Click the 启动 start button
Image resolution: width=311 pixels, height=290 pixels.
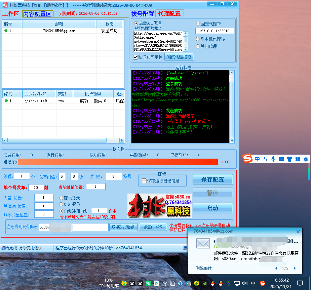[x=212, y=208]
